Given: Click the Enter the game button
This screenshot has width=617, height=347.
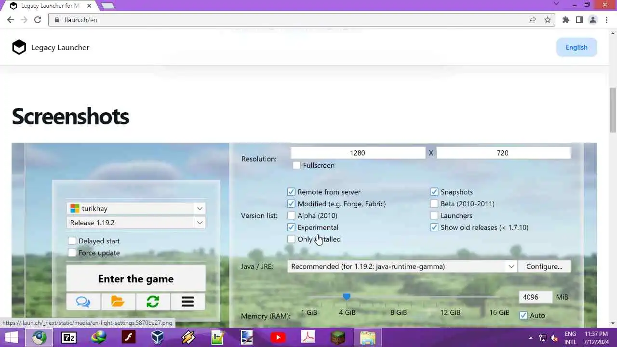Looking at the screenshot, I should click(136, 279).
